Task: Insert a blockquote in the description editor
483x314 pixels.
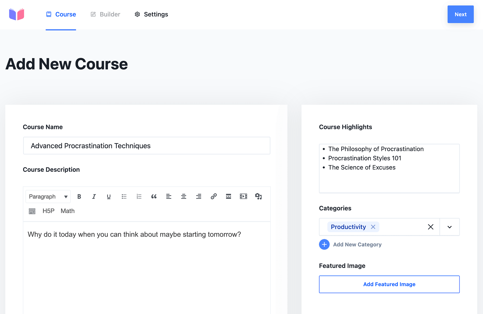Action: 154,196
